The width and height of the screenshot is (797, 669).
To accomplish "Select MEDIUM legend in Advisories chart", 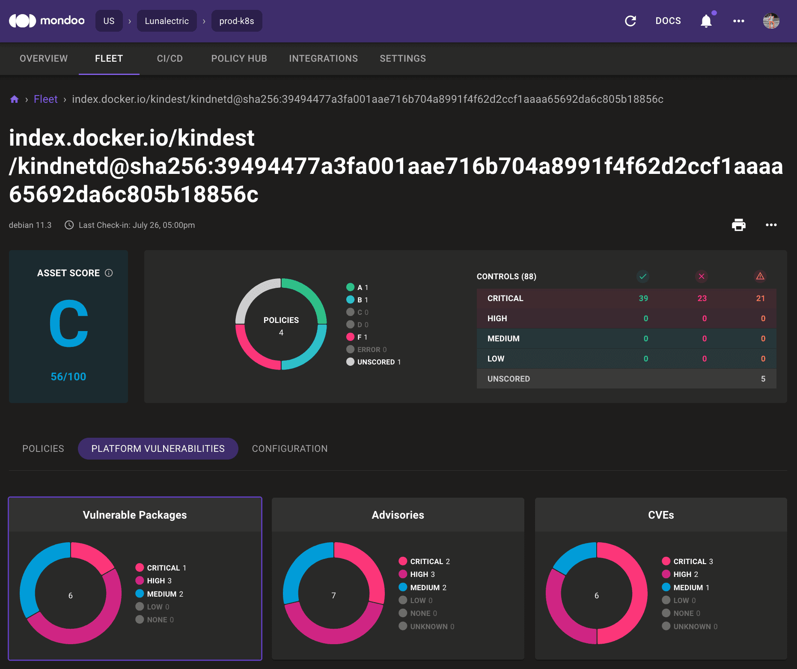I will pos(424,587).
